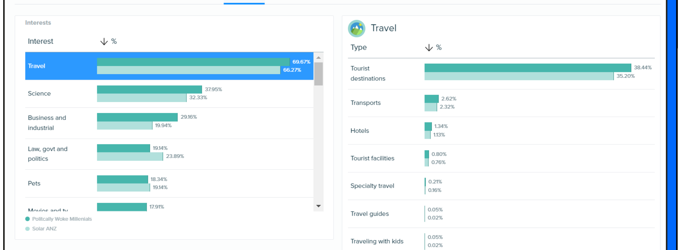The height and width of the screenshot is (250, 681).
Task: Select Law, govt and politics interest
Action: point(48,154)
